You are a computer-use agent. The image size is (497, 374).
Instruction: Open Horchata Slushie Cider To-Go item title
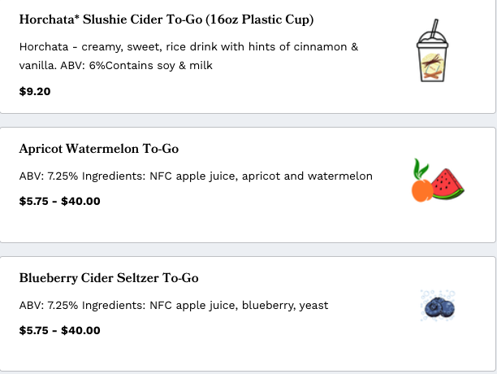[166, 20]
